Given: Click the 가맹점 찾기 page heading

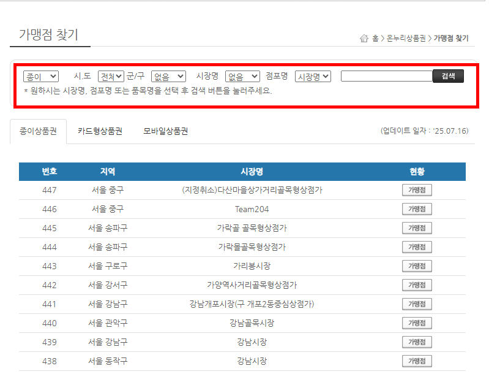Looking at the screenshot, I should 48,34.
